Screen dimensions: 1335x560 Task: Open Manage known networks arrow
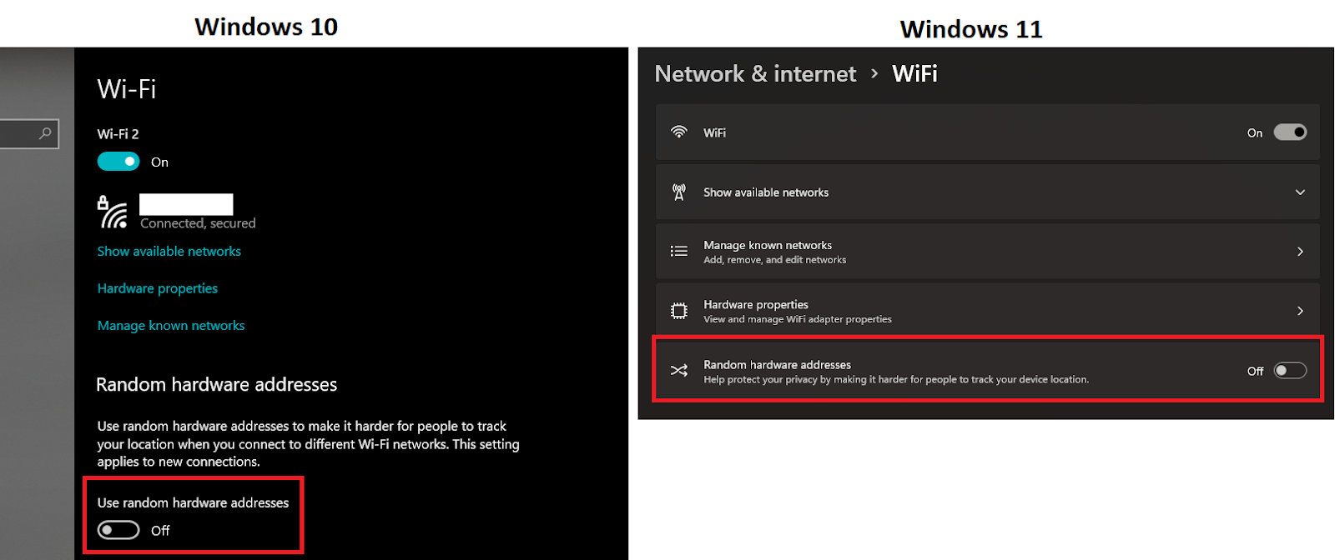1300,252
